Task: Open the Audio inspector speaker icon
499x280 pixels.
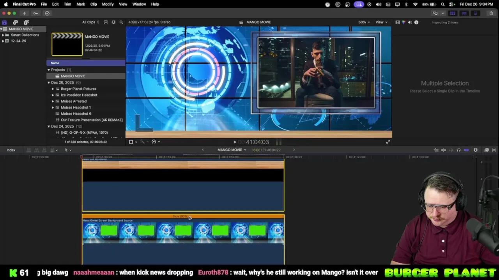Action: coord(410,22)
